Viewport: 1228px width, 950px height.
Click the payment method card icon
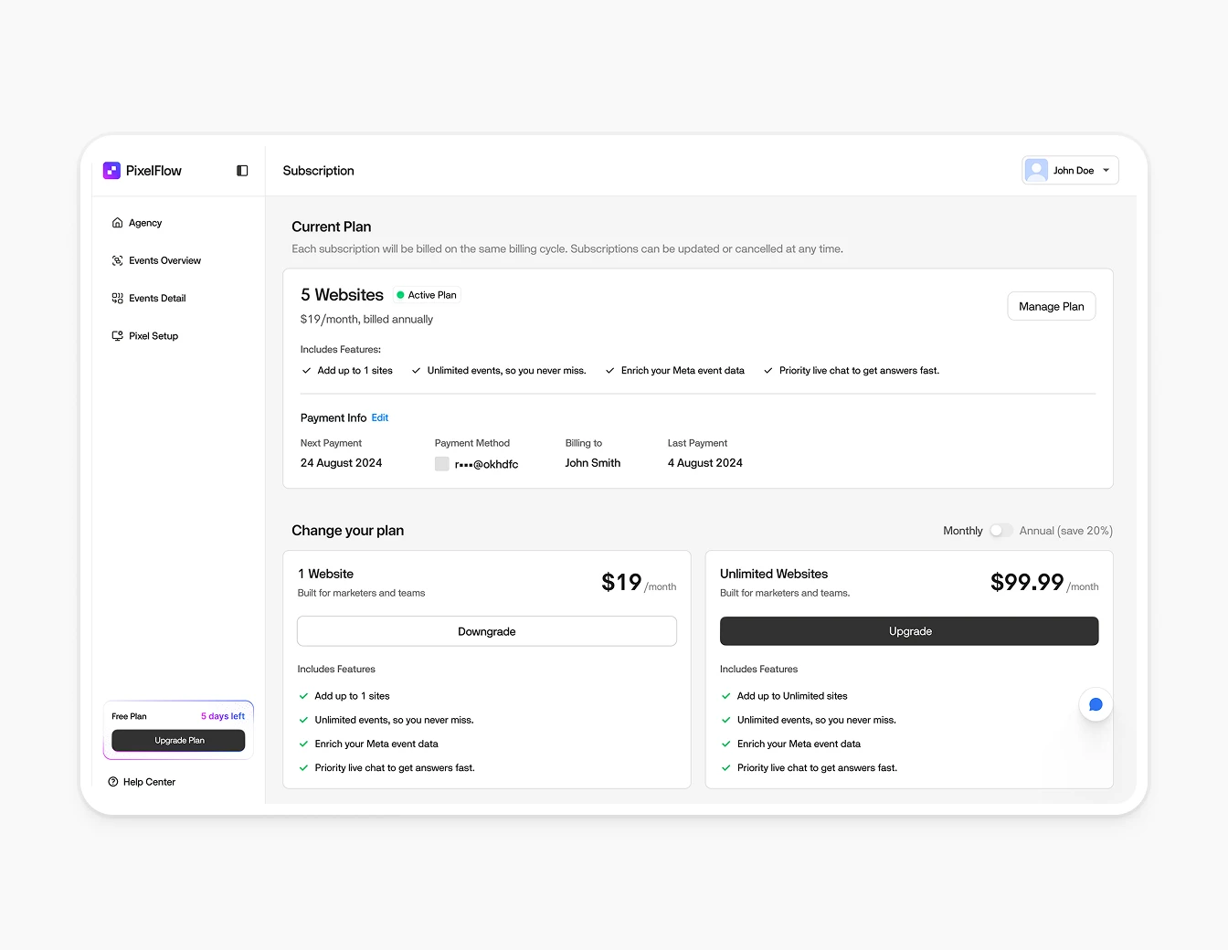pos(441,464)
